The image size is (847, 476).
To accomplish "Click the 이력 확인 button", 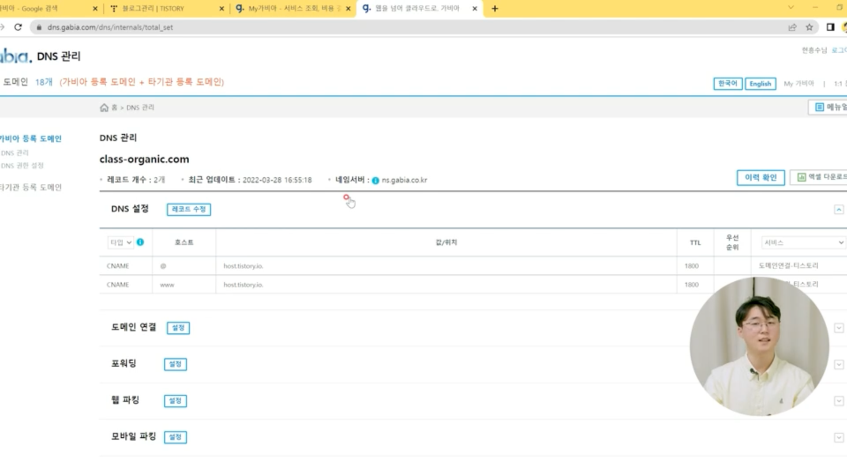I will 761,178.
